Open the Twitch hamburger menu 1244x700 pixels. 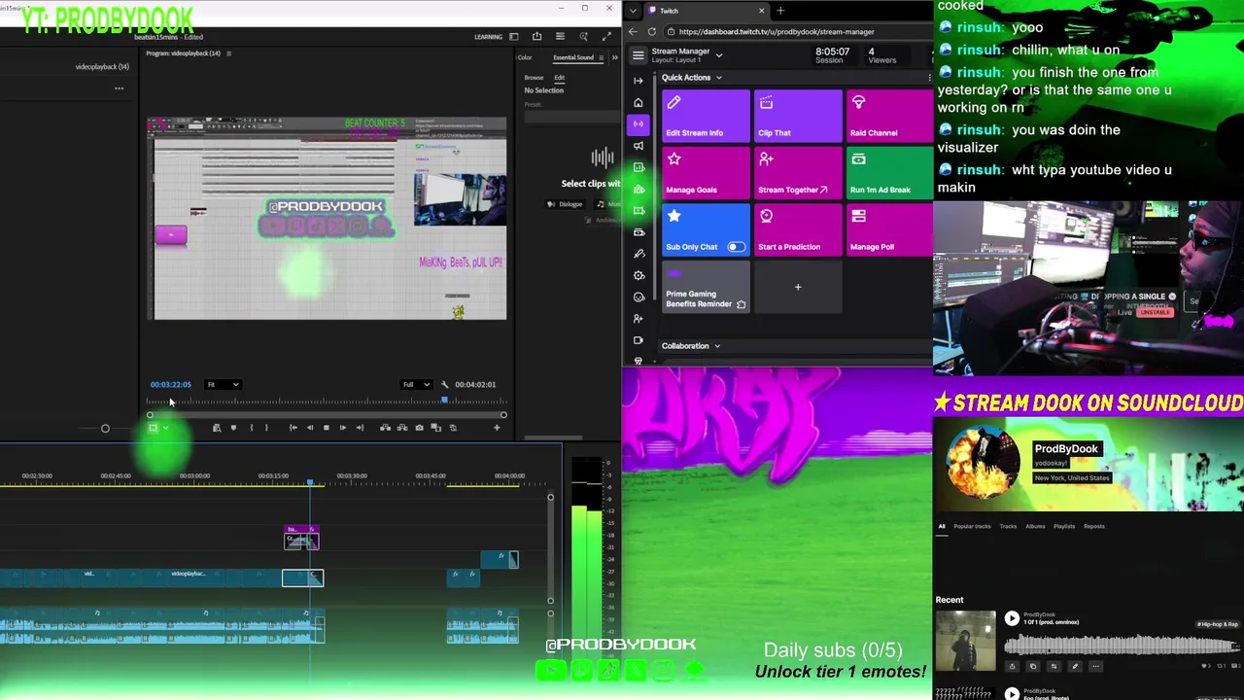pyautogui.click(x=639, y=55)
